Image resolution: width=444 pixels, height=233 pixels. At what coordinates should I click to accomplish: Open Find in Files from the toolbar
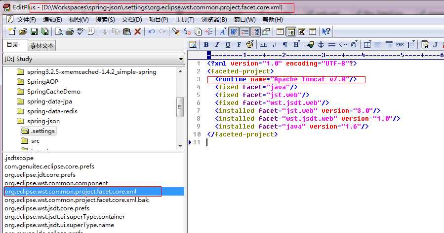198,32
